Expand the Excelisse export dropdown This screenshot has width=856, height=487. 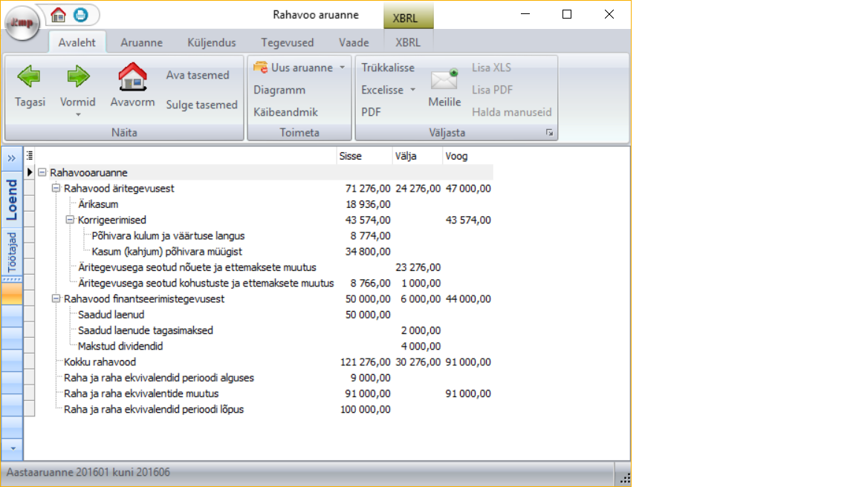point(412,90)
